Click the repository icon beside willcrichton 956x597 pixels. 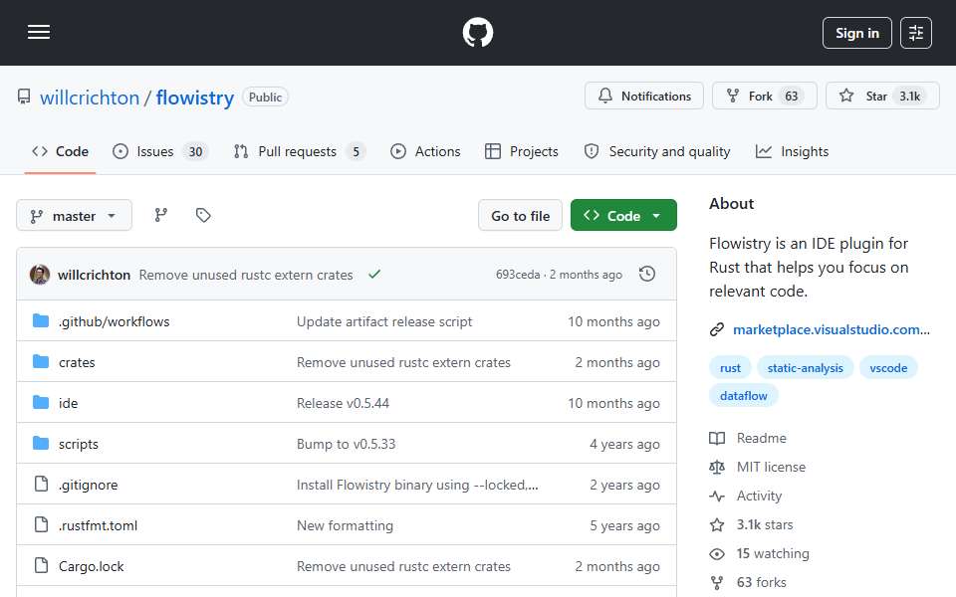coord(24,97)
